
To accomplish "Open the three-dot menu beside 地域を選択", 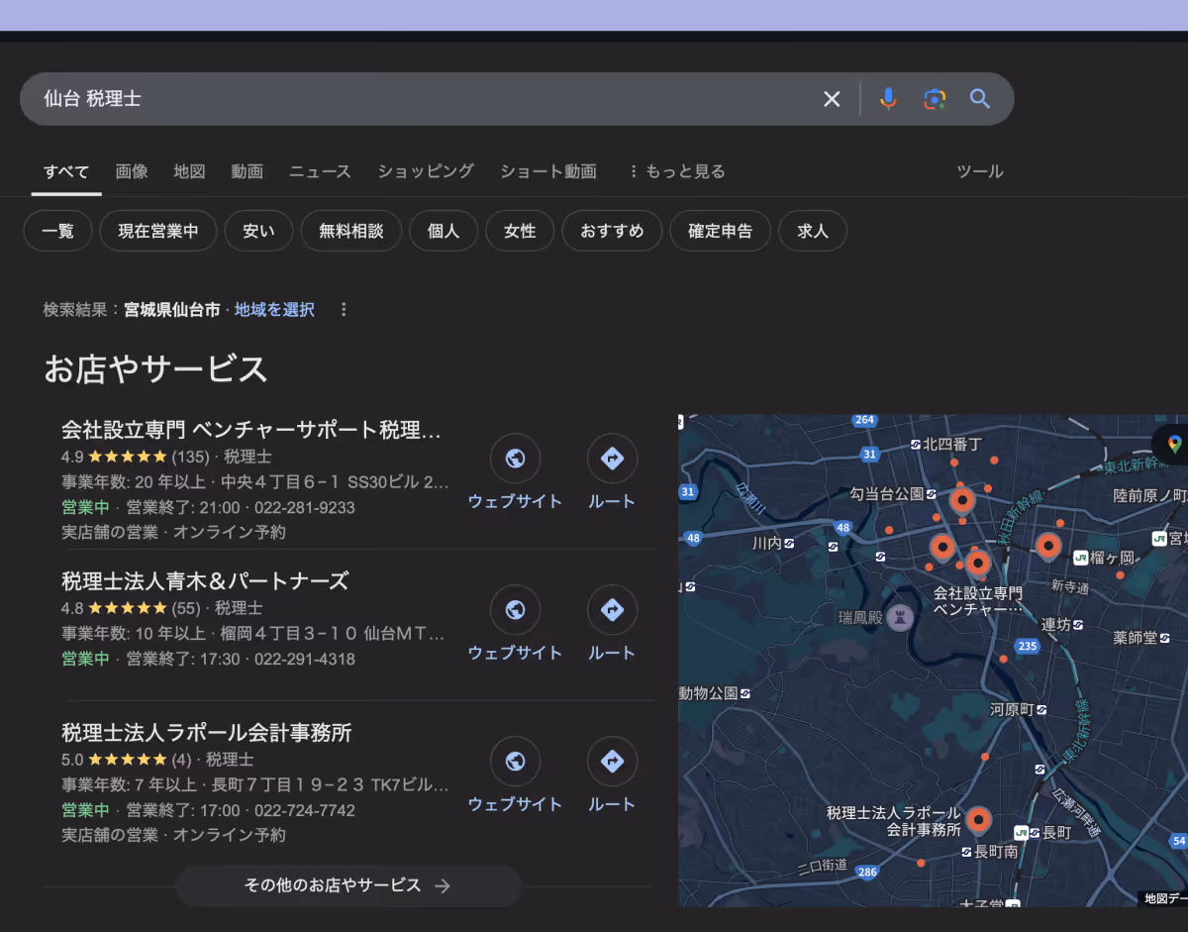I will [344, 310].
